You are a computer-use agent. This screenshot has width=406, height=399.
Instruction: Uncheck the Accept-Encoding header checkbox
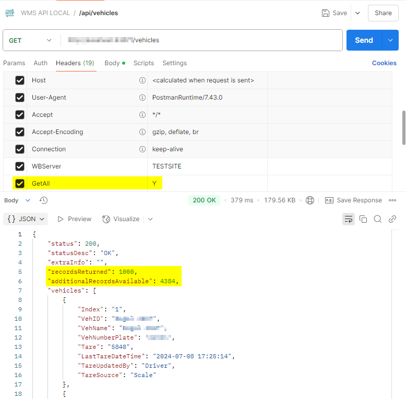coord(20,132)
